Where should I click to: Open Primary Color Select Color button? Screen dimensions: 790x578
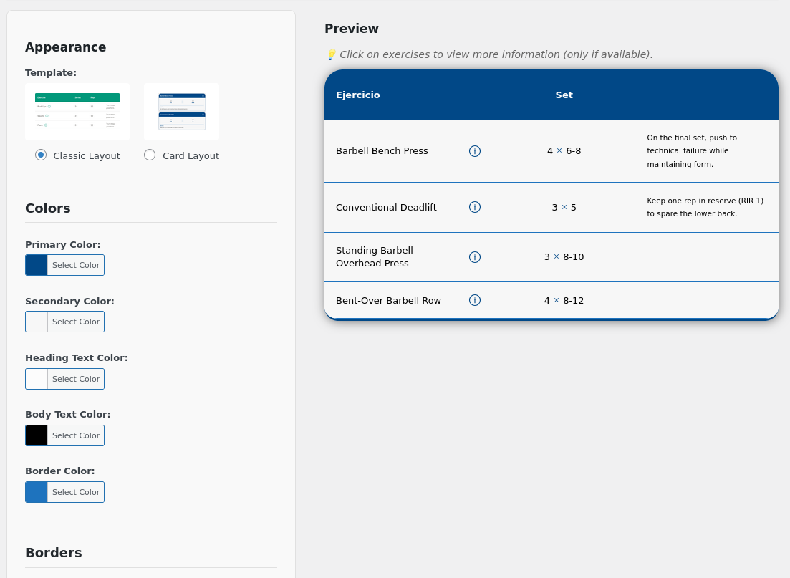75,265
